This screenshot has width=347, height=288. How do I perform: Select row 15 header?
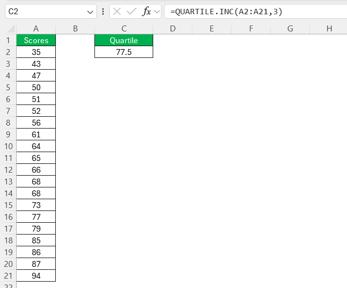click(8, 205)
